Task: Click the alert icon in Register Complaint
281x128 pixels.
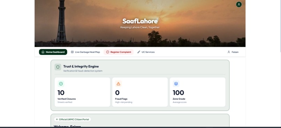Action: 107,52
